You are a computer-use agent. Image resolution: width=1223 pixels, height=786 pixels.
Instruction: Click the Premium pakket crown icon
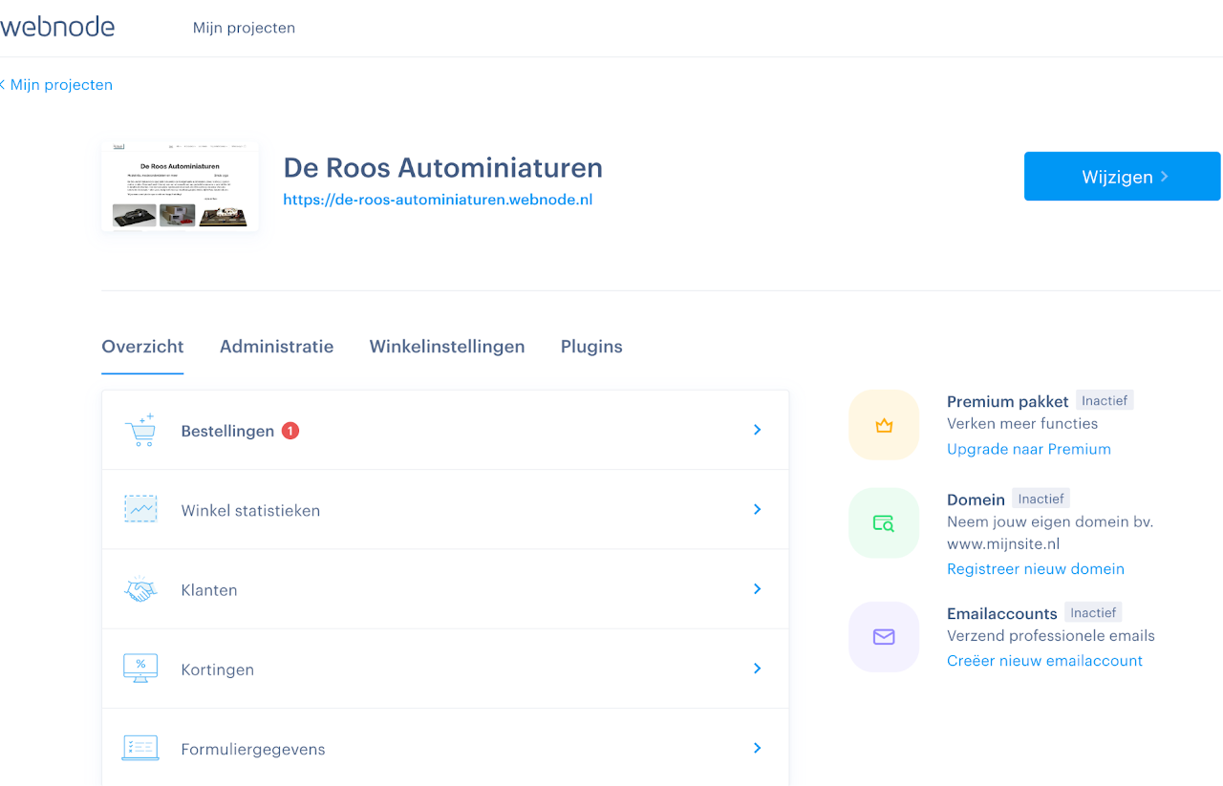pyautogui.click(x=884, y=426)
